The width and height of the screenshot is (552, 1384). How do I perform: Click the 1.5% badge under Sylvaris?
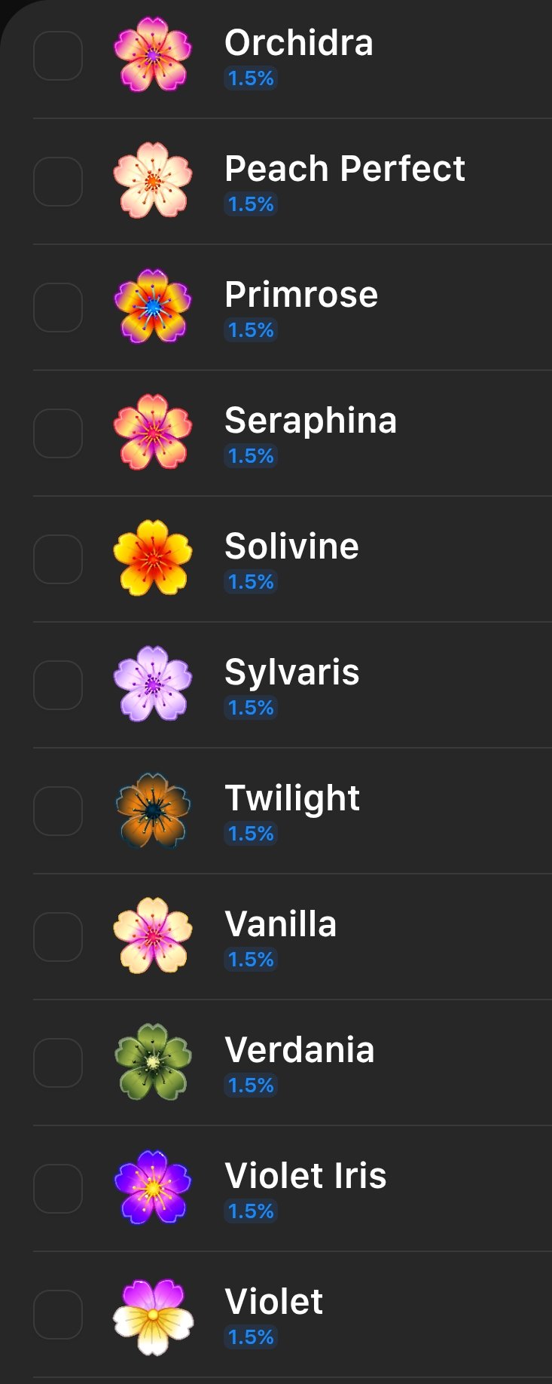(251, 708)
